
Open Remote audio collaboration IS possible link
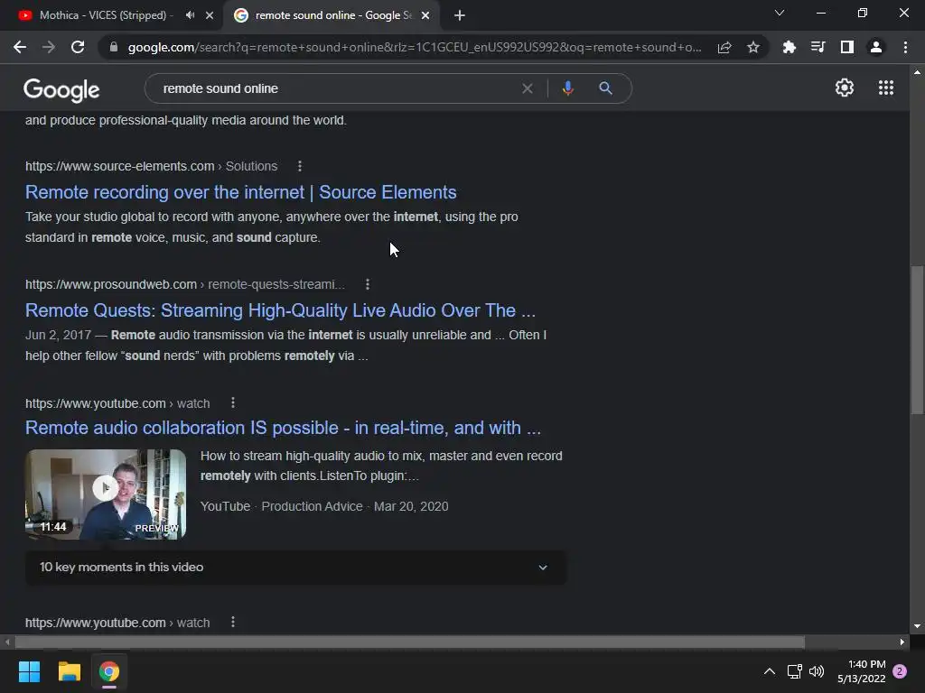(283, 428)
